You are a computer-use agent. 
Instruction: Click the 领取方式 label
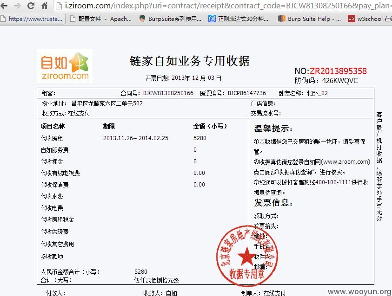click(x=266, y=216)
